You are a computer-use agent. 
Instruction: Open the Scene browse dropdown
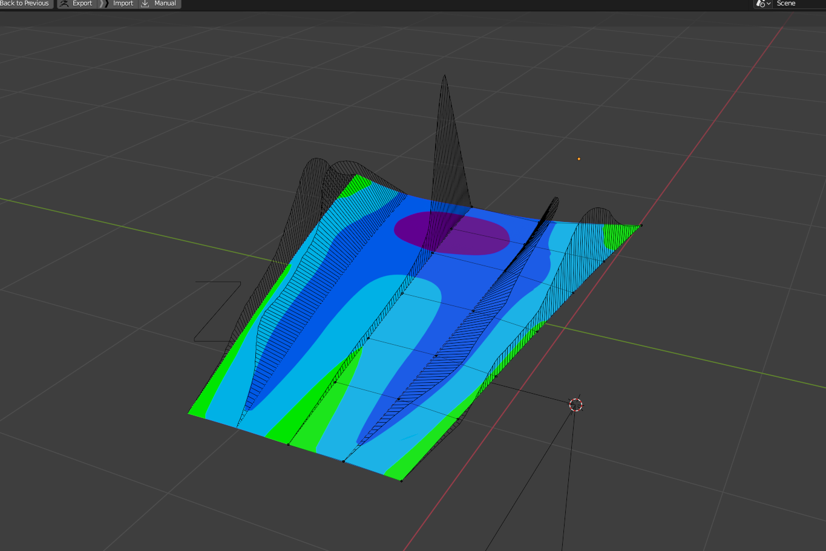click(x=763, y=4)
